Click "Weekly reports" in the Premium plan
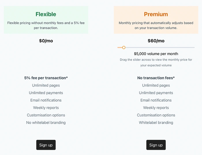 pos(156,108)
